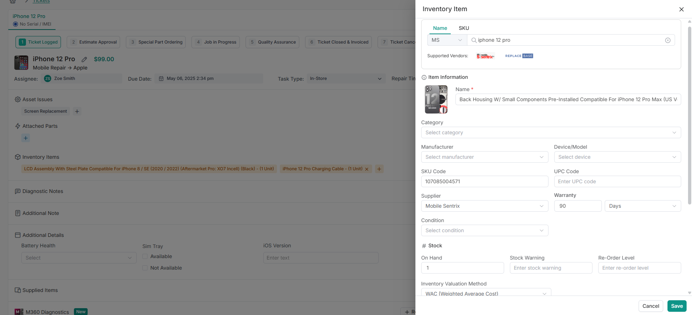Open the Select condition dropdown

[485, 230]
